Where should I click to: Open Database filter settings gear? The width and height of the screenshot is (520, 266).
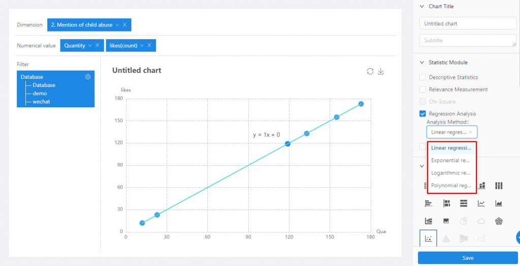[x=88, y=77]
